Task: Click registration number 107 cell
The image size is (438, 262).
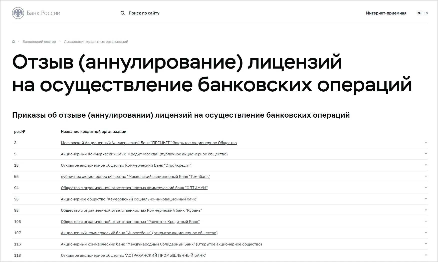Action: 18,233
